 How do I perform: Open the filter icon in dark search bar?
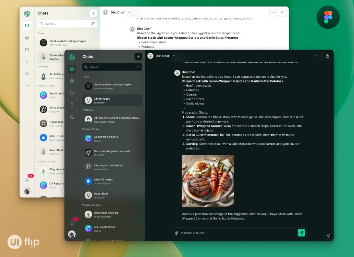pos(138,67)
